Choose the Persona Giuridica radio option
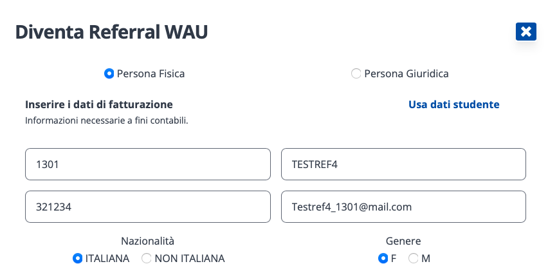 click(x=356, y=74)
